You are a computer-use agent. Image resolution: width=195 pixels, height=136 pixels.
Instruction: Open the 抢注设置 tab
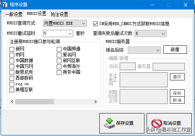point(59,14)
